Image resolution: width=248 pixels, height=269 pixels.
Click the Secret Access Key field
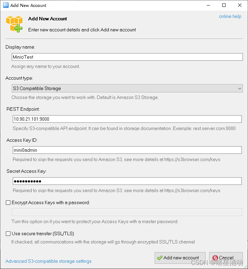(x=127, y=181)
